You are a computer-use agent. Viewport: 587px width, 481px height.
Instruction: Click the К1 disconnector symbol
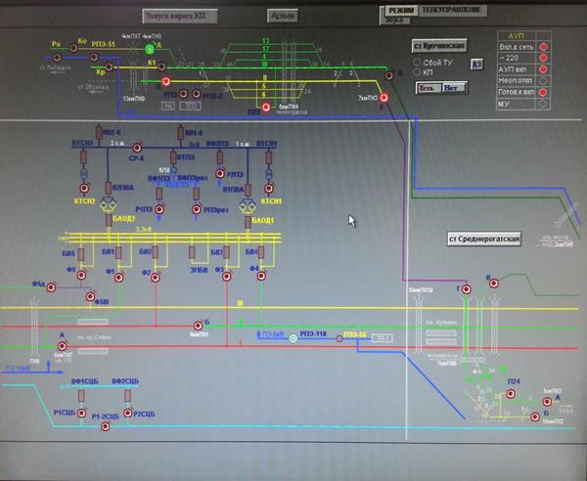(x=161, y=66)
